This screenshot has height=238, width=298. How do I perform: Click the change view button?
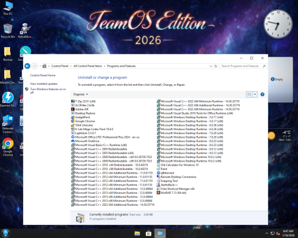249,94
